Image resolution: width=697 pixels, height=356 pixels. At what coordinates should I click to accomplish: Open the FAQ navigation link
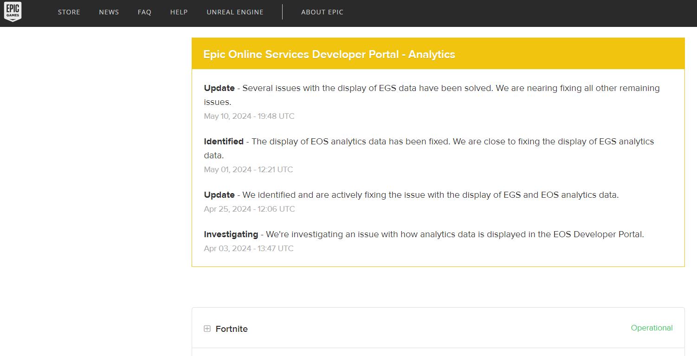(x=144, y=12)
